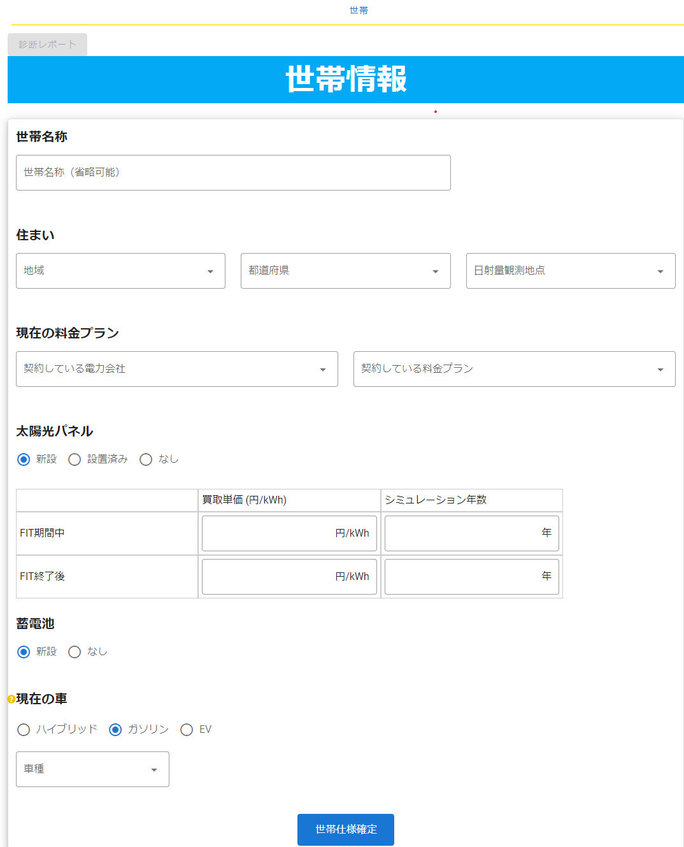Image resolution: width=684 pixels, height=847 pixels.
Task: Focus FIT終了後 買取単価 input
Action: tap(289, 577)
